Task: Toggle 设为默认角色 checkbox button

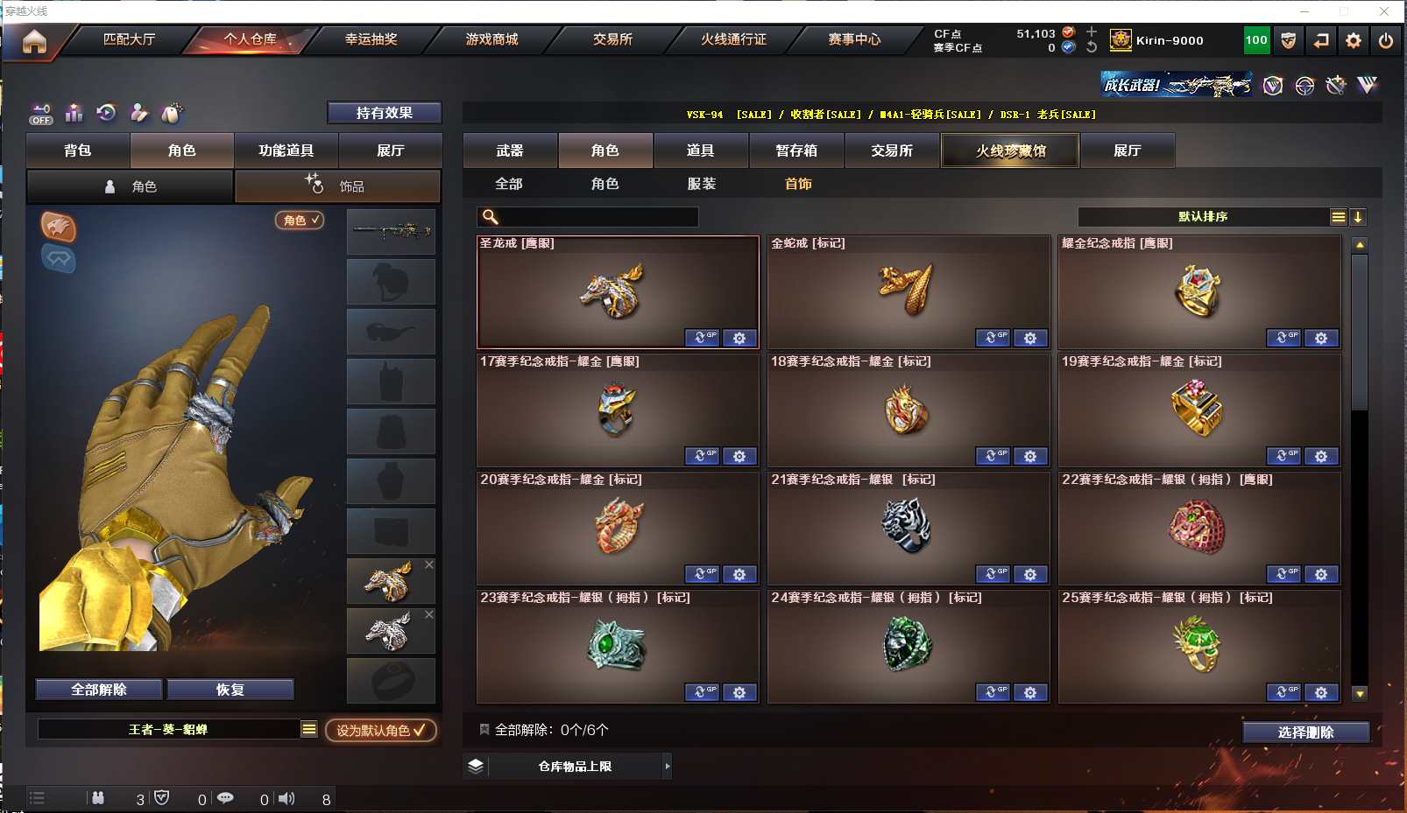Action: (381, 730)
